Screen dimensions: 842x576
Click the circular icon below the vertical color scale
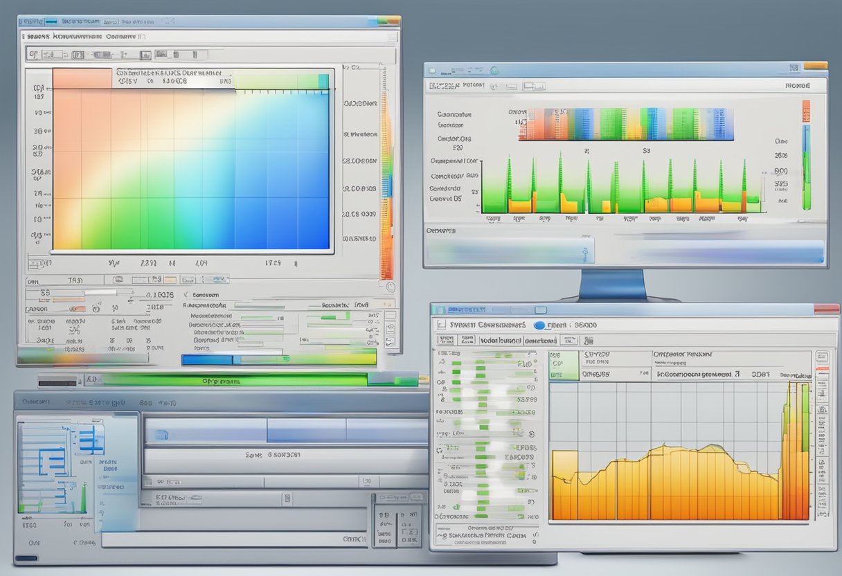coord(390,287)
